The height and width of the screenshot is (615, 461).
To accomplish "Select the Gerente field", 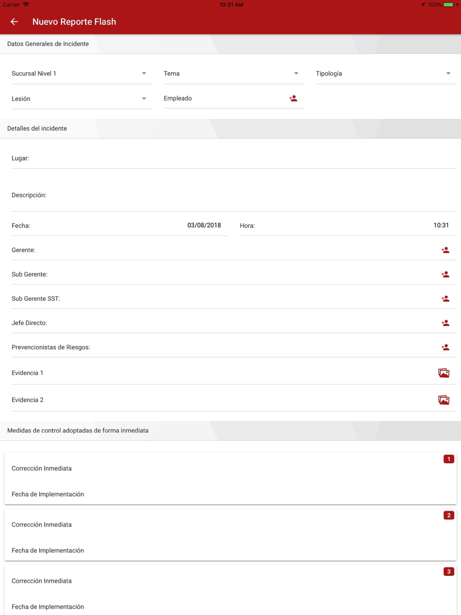I will [x=234, y=250].
